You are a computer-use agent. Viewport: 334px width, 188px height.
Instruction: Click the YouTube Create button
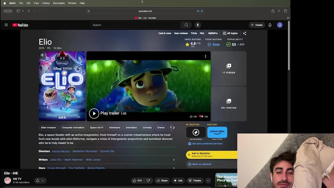pyautogui.click(x=257, y=25)
